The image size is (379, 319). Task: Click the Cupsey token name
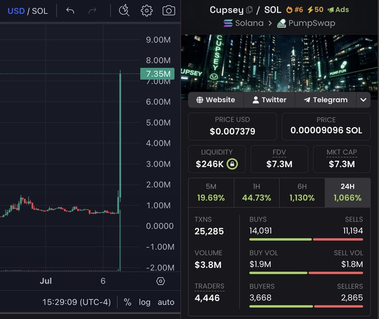tap(226, 10)
